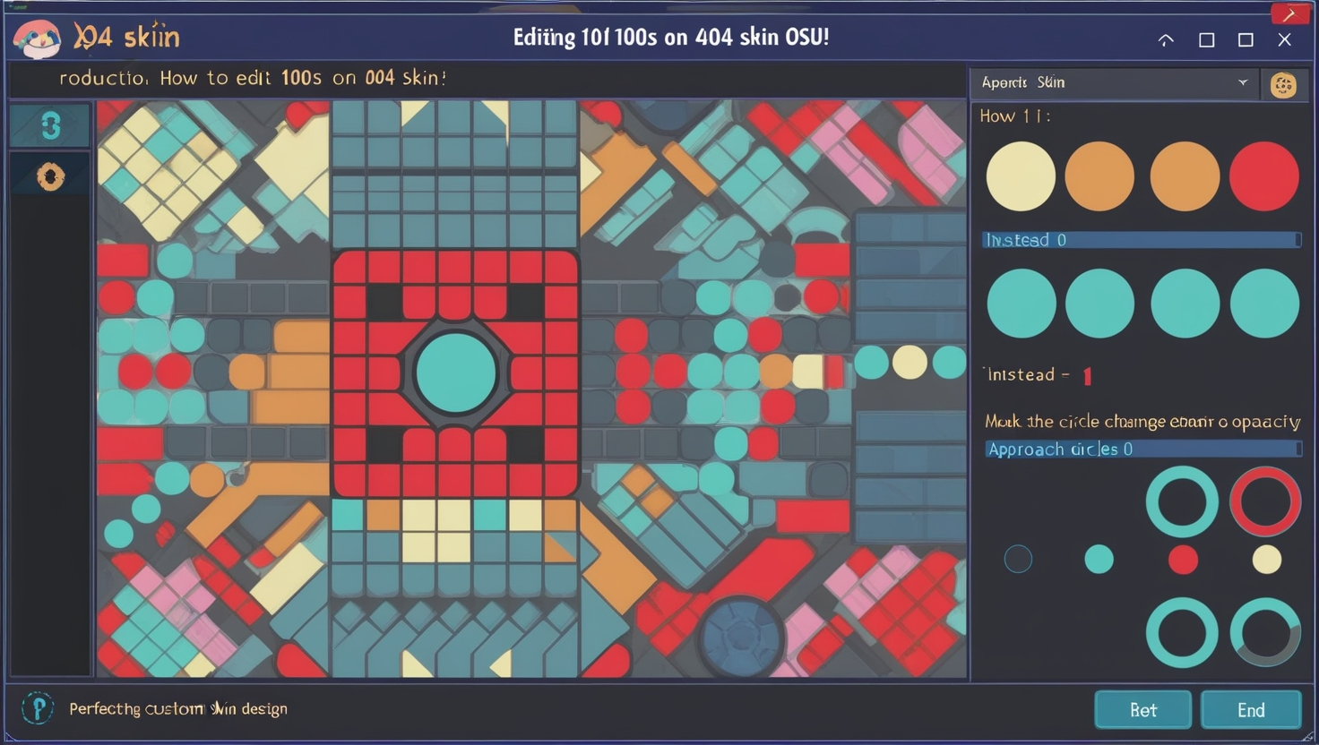Select the small teal dot option

tap(1099, 559)
